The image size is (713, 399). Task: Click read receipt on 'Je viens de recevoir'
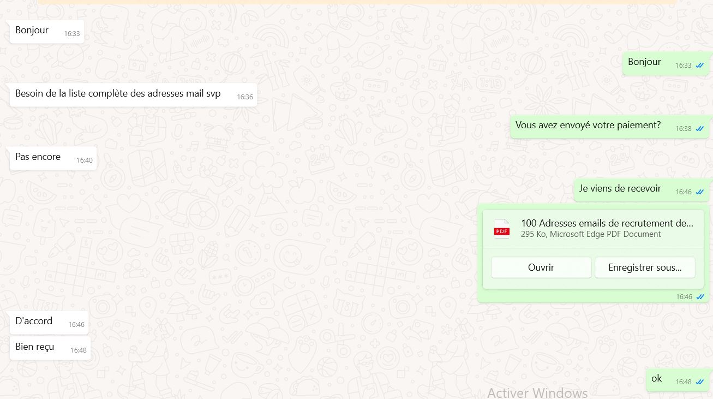click(x=699, y=192)
